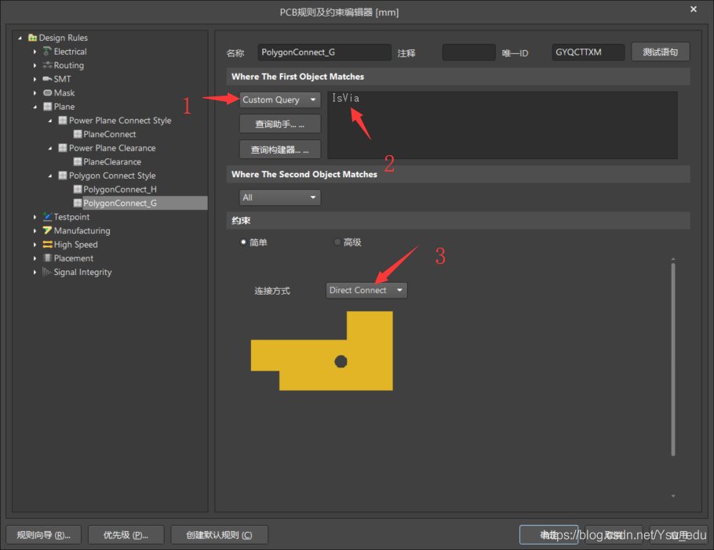
Task: Click the IsVia query text area
Action: point(502,125)
